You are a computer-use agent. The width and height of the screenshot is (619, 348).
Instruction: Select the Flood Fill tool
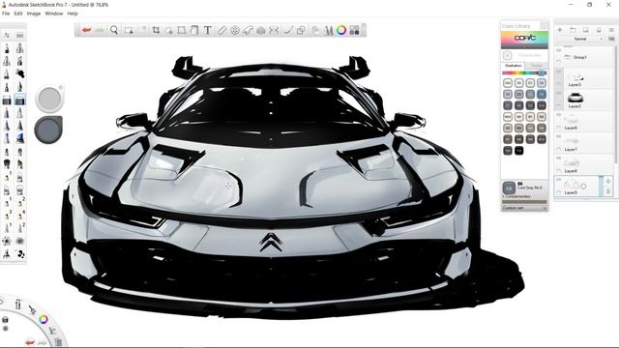[194, 30]
